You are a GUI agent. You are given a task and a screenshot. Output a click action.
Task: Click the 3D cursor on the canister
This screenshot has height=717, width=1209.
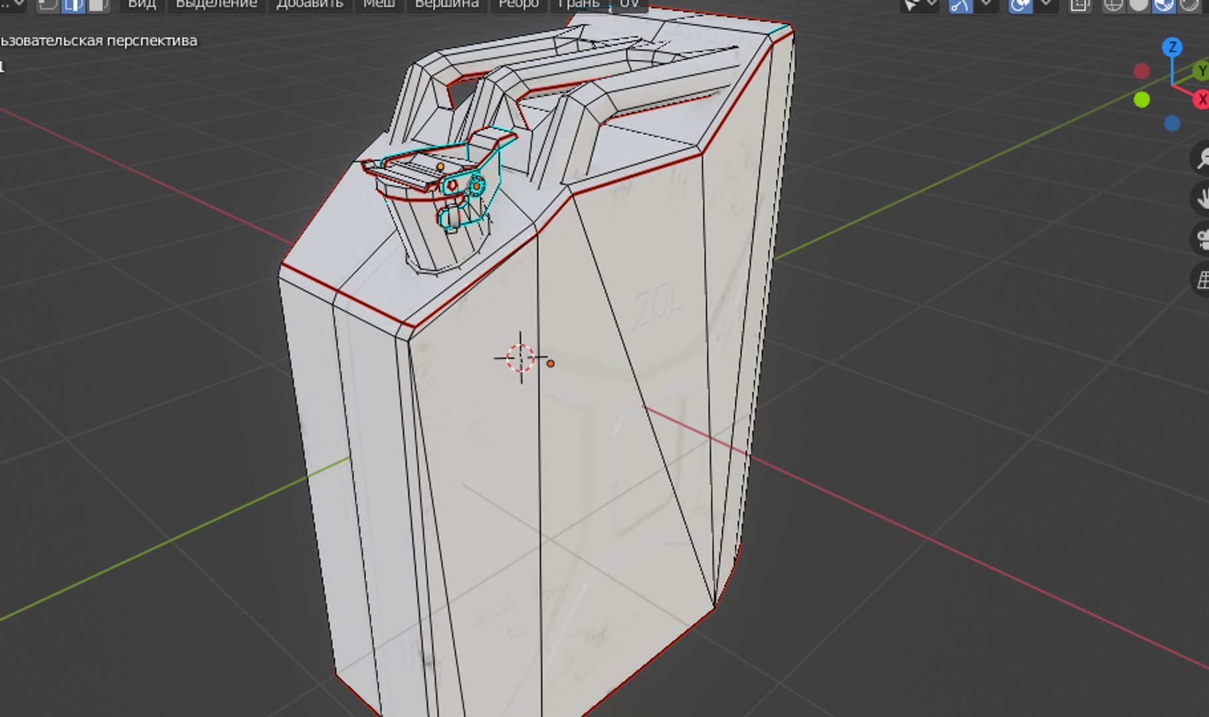[x=520, y=358]
